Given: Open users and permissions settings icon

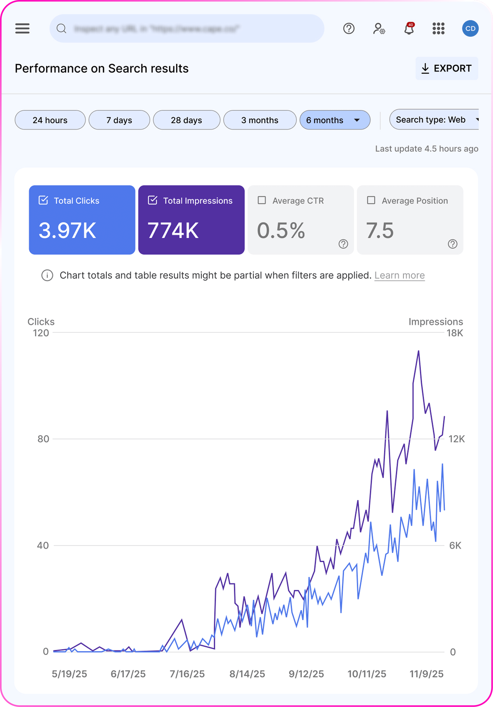Looking at the screenshot, I should (379, 29).
